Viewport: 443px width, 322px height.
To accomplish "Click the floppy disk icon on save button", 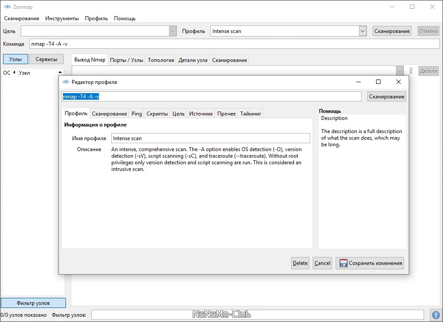I will click(x=343, y=263).
